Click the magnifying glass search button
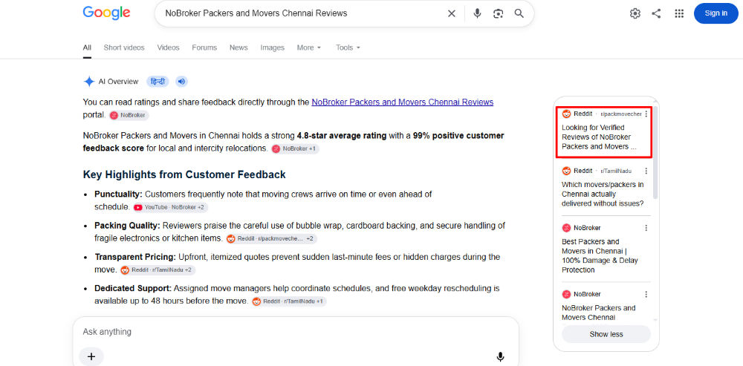This screenshot has width=743, height=366. [519, 13]
